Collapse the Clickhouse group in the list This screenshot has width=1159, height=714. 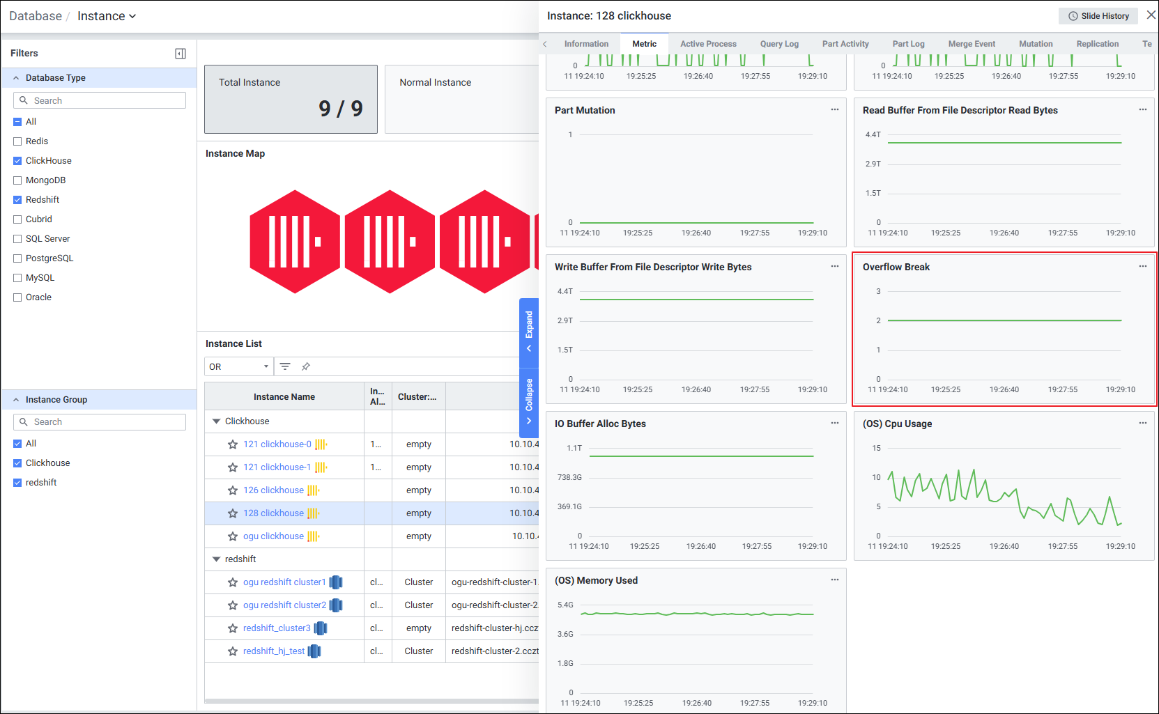[x=216, y=421]
